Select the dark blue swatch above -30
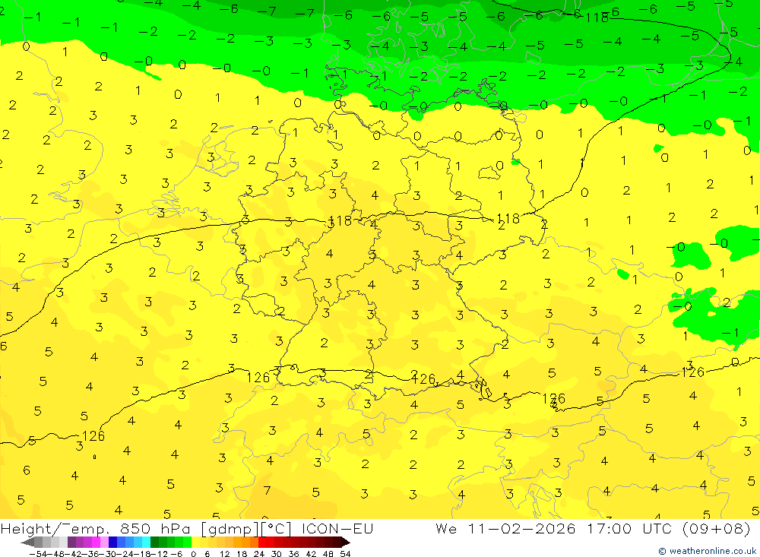Screen dimensions: 760x557 [x=112, y=542]
